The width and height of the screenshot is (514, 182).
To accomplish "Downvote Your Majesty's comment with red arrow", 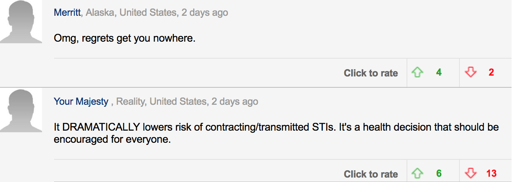I will [470, 174].
